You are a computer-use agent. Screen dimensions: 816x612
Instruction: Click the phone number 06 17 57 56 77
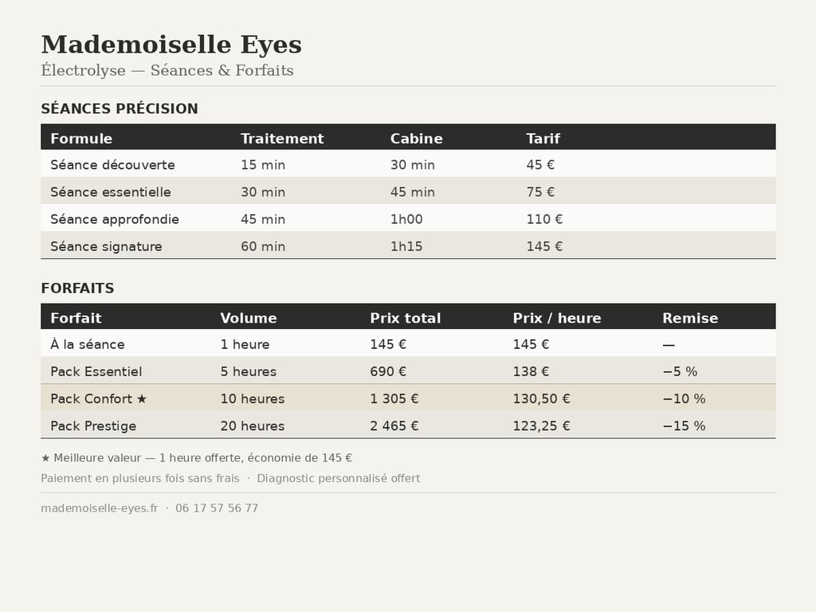tap(217, 508)
